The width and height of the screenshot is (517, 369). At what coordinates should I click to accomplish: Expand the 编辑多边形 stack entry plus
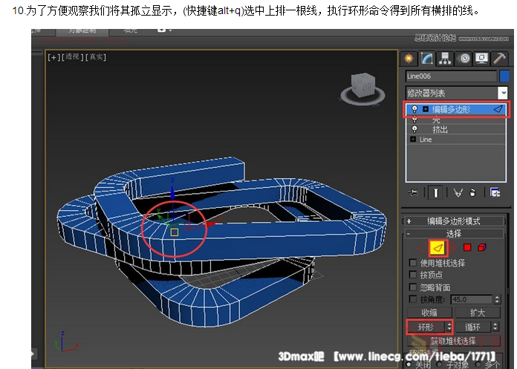pyautogui.click(x=426, y=109)
